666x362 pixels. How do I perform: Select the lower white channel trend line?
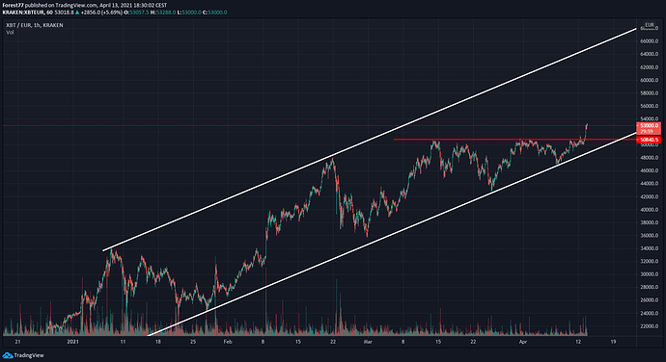(x=392, y=234)
